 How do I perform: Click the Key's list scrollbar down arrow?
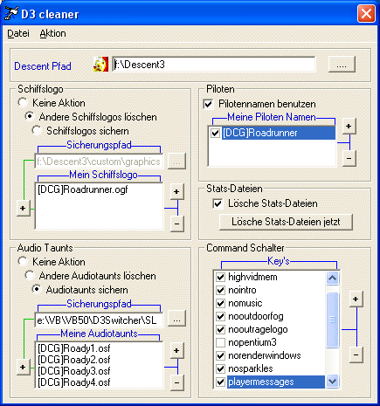[332, 381]
